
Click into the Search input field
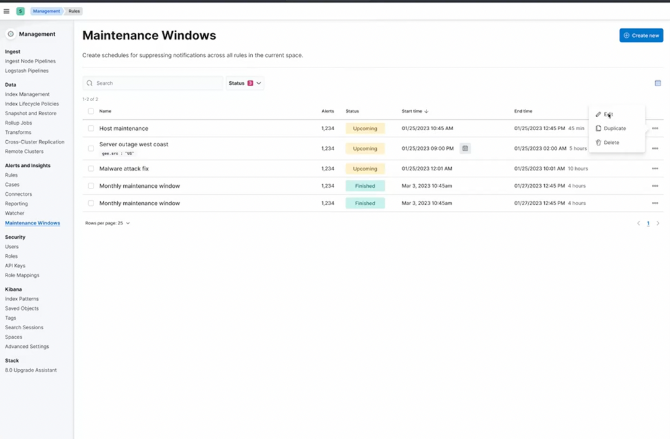[x=152, y=83]
